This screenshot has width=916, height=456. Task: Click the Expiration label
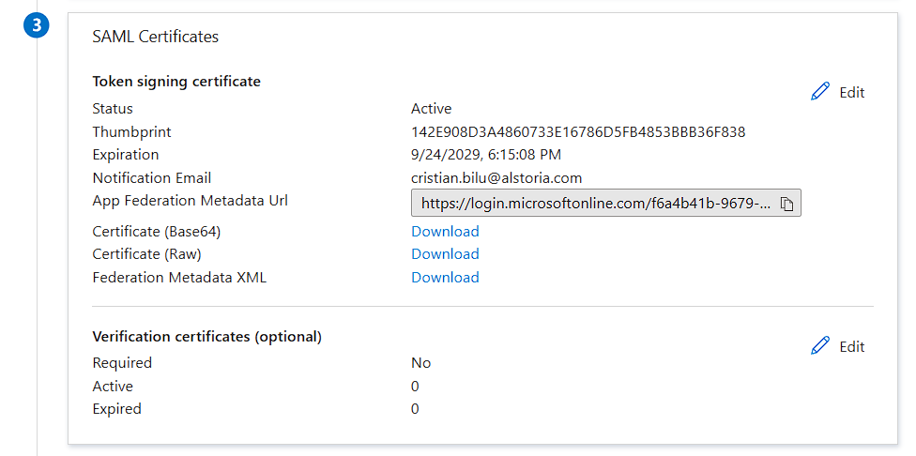126,155
